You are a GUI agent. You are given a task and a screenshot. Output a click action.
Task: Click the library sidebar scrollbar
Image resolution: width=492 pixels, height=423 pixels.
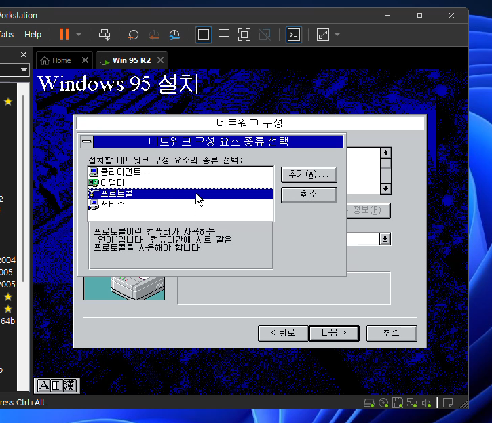(23, 188)
